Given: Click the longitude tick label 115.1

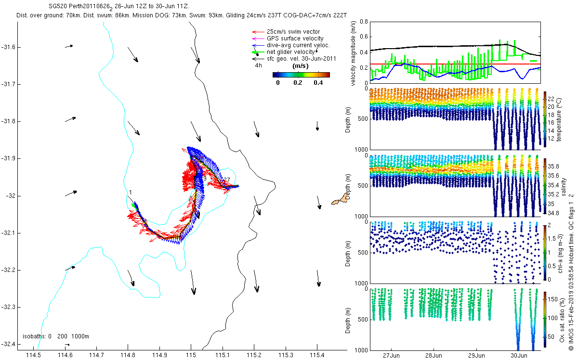Looking at the screenshot, I should pyautogui.click(x=223, y=355).
